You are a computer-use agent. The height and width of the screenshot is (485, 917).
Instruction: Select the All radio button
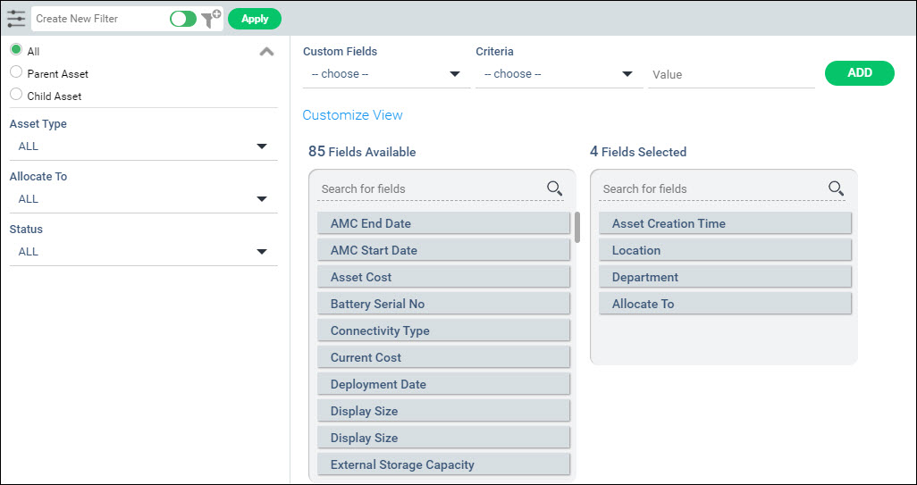(x=16, y=50)
